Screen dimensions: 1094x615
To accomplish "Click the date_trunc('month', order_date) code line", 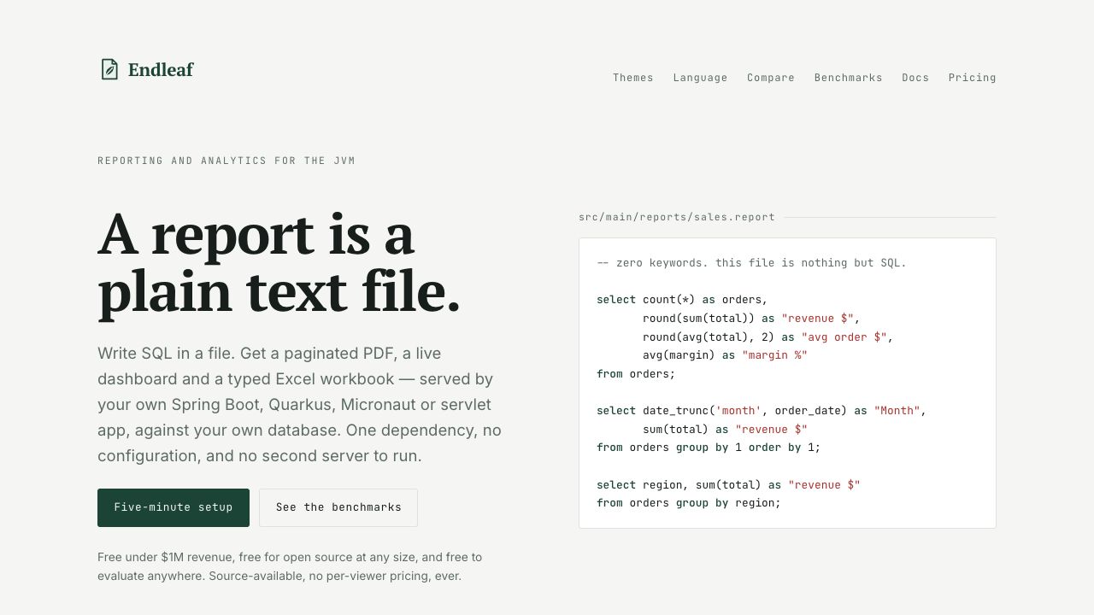I will 762,411.
